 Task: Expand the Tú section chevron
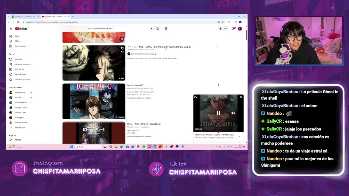coord(13,54)
